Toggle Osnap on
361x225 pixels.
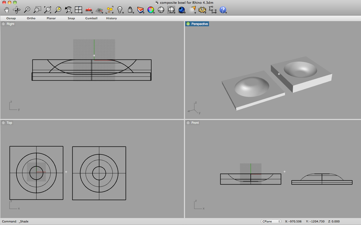(11, 18)
